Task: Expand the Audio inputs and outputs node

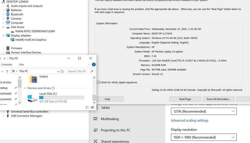Action: point(3,6)
